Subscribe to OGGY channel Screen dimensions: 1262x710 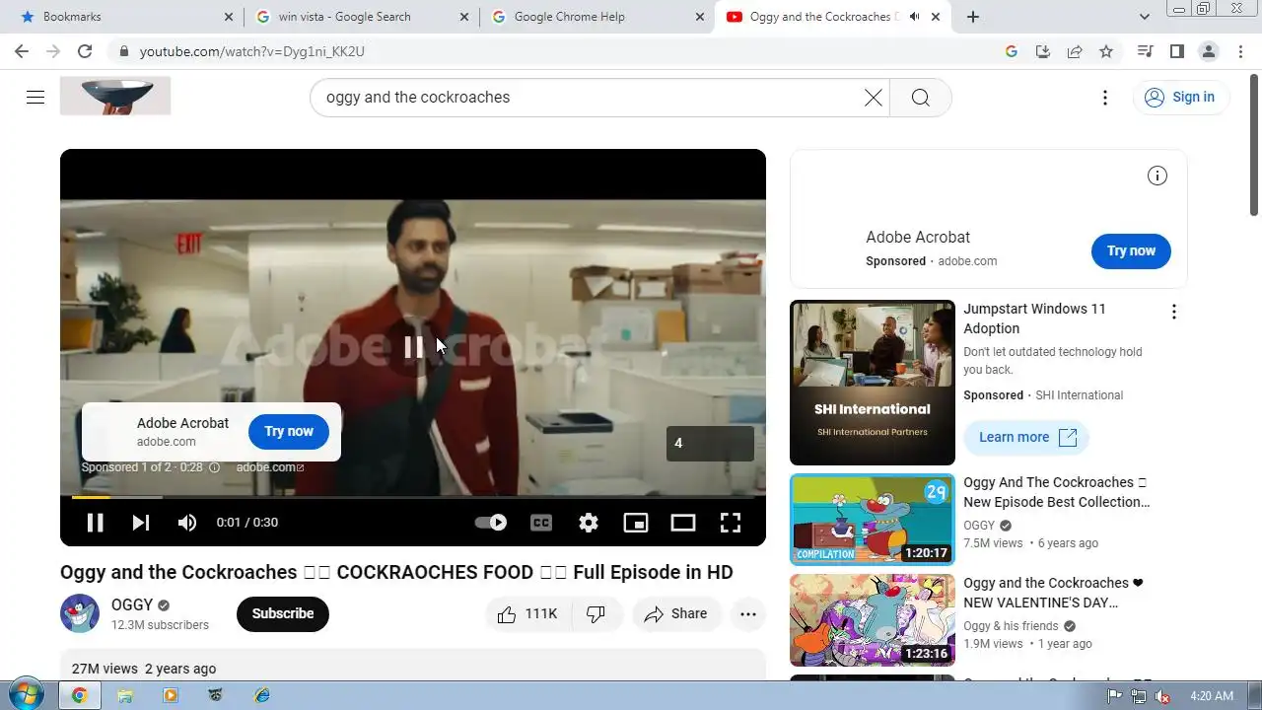283,613
